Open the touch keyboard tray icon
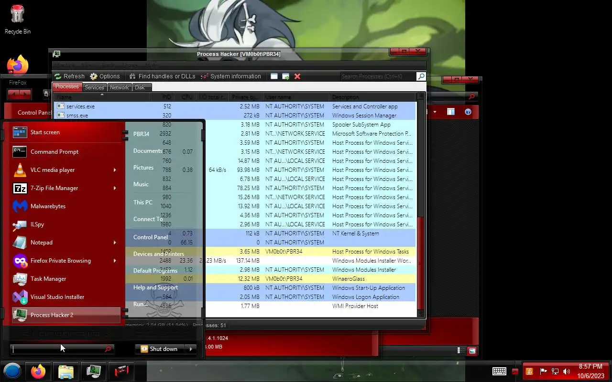 point(500,371)
